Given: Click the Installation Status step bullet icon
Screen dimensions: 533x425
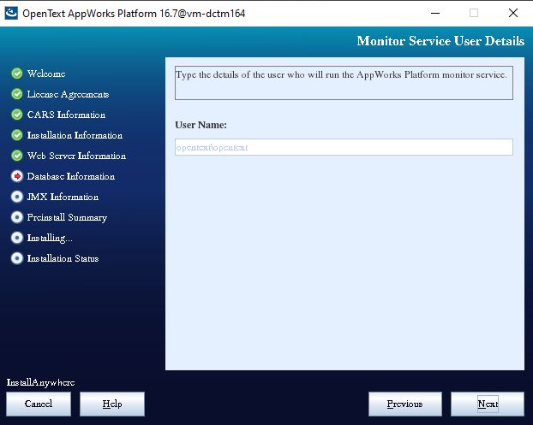Looking at the screenshot, I should [16, 258].
